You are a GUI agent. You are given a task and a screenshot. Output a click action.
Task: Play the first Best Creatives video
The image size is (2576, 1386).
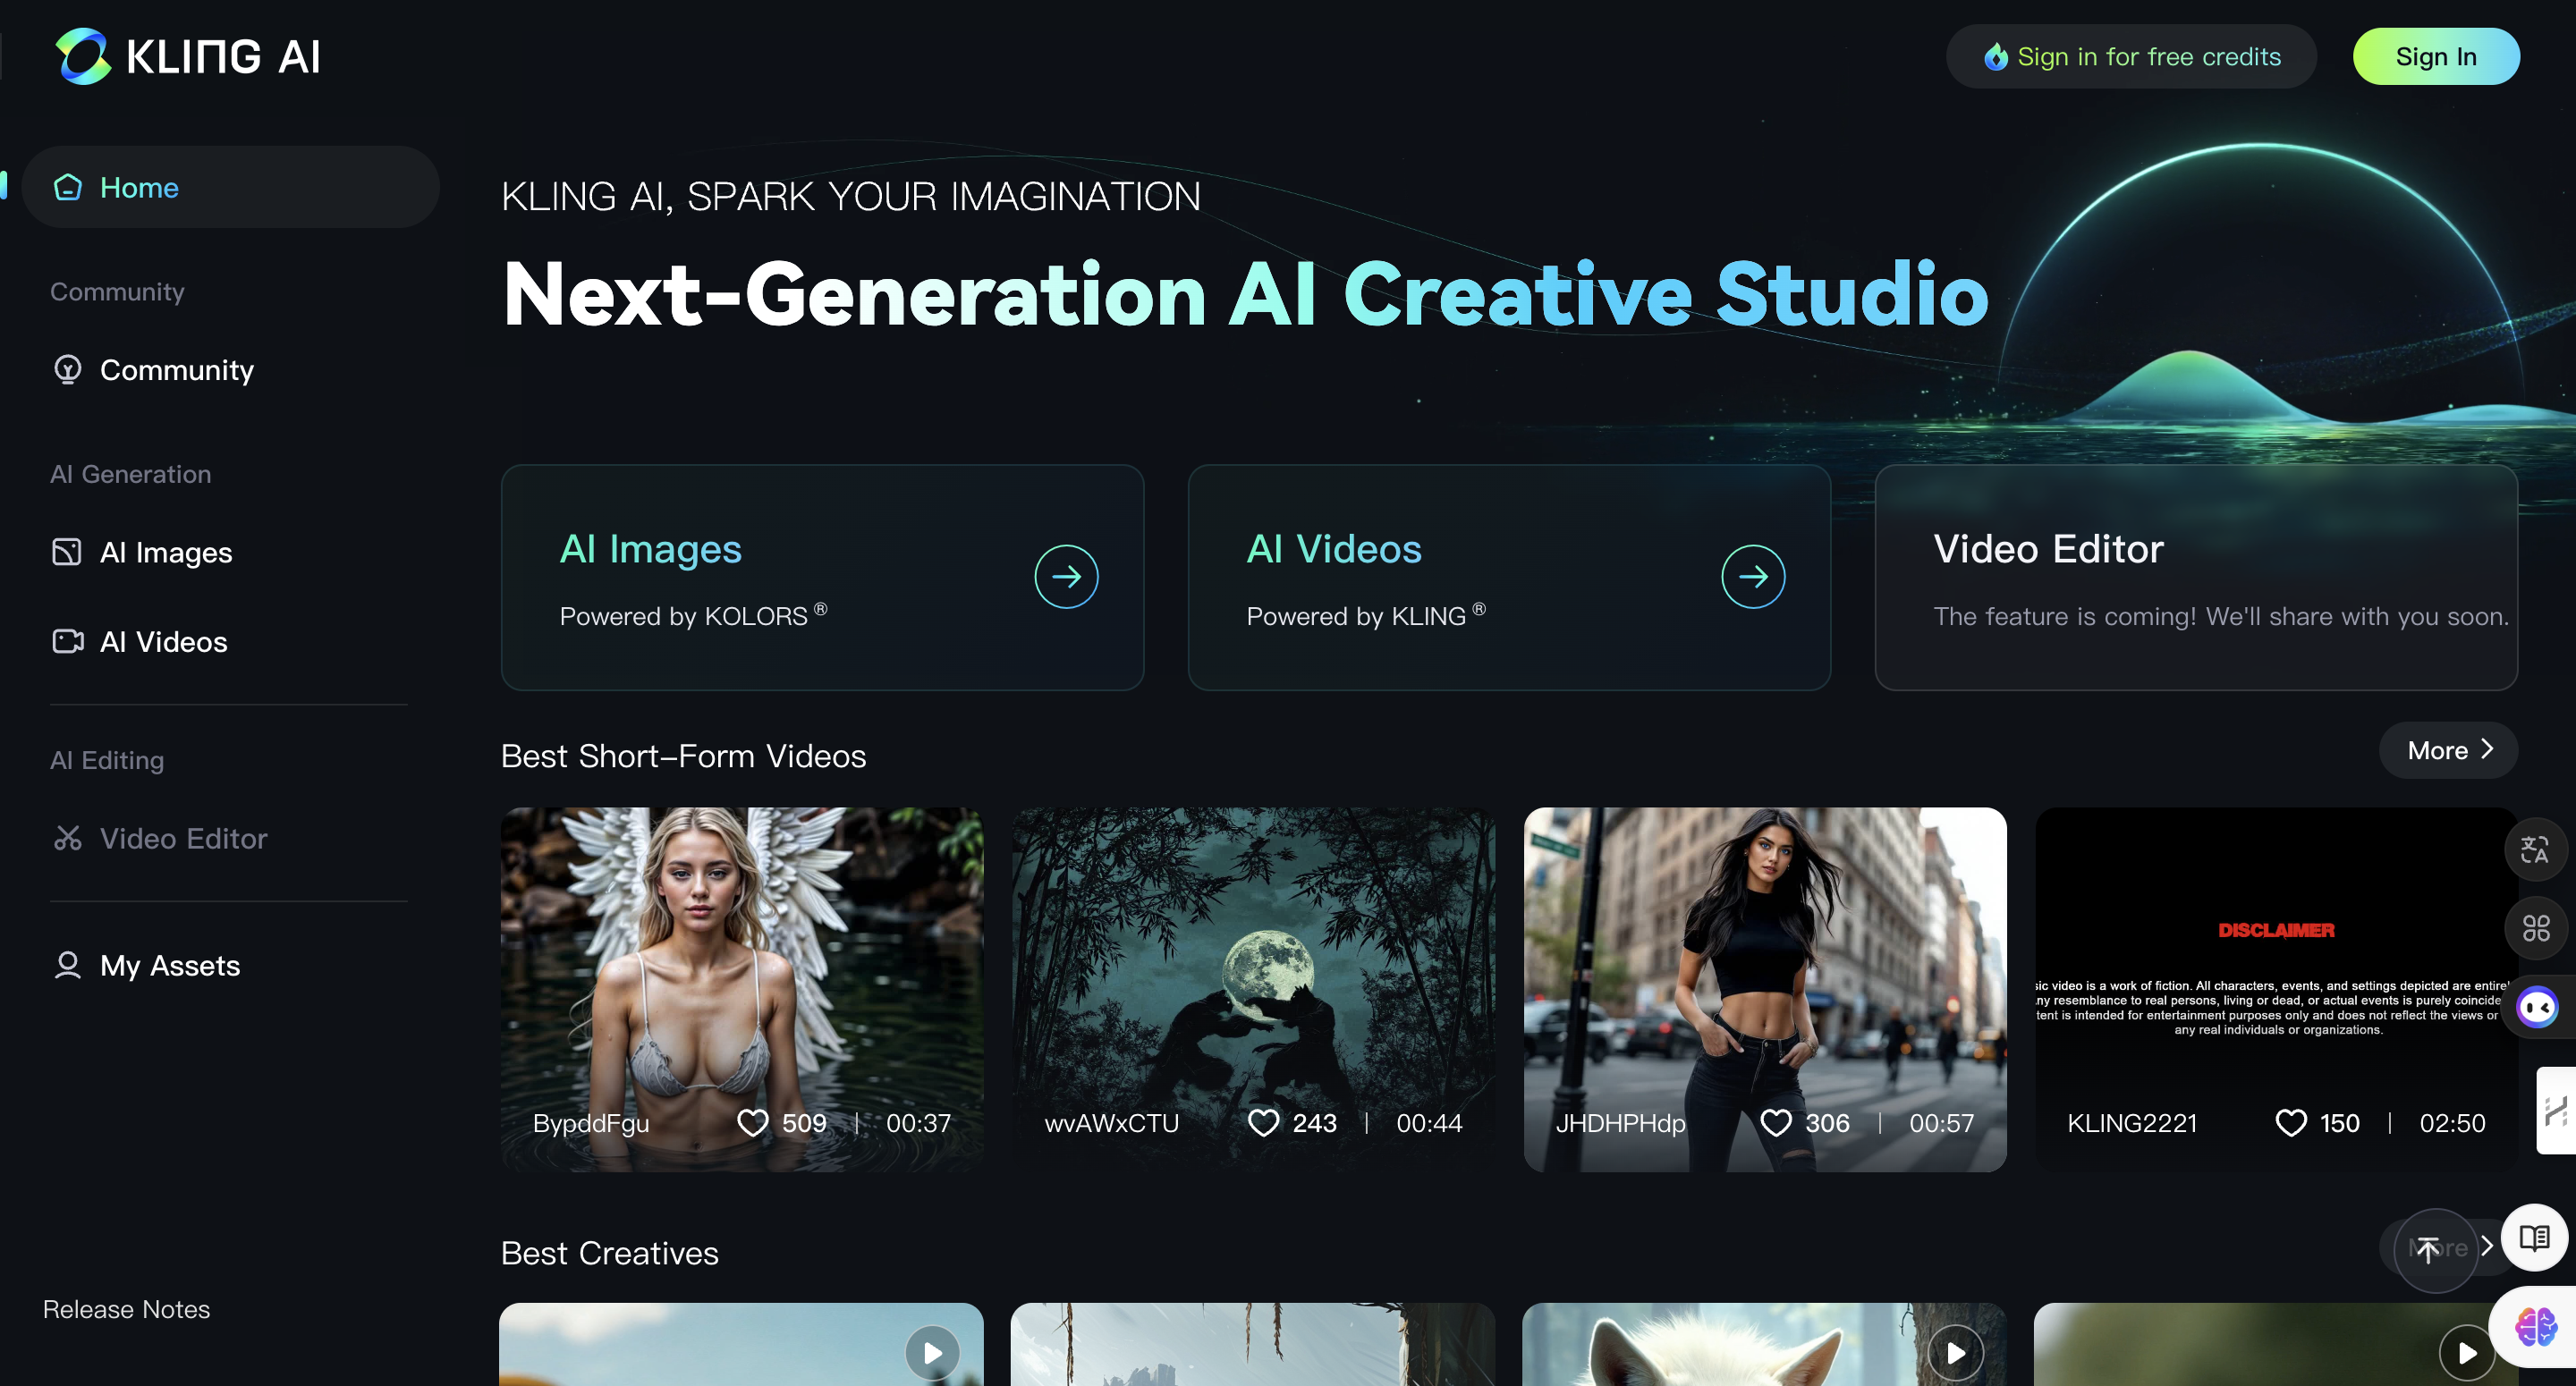click(x=932, y=1353)
